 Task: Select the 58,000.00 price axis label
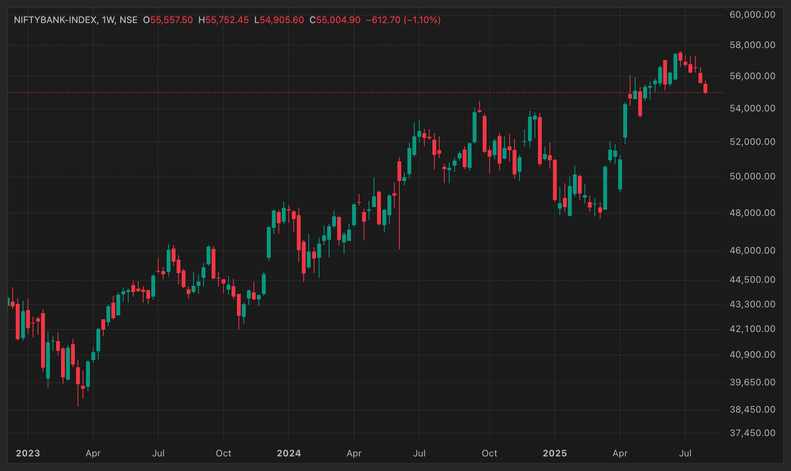(x=752, y=45)
